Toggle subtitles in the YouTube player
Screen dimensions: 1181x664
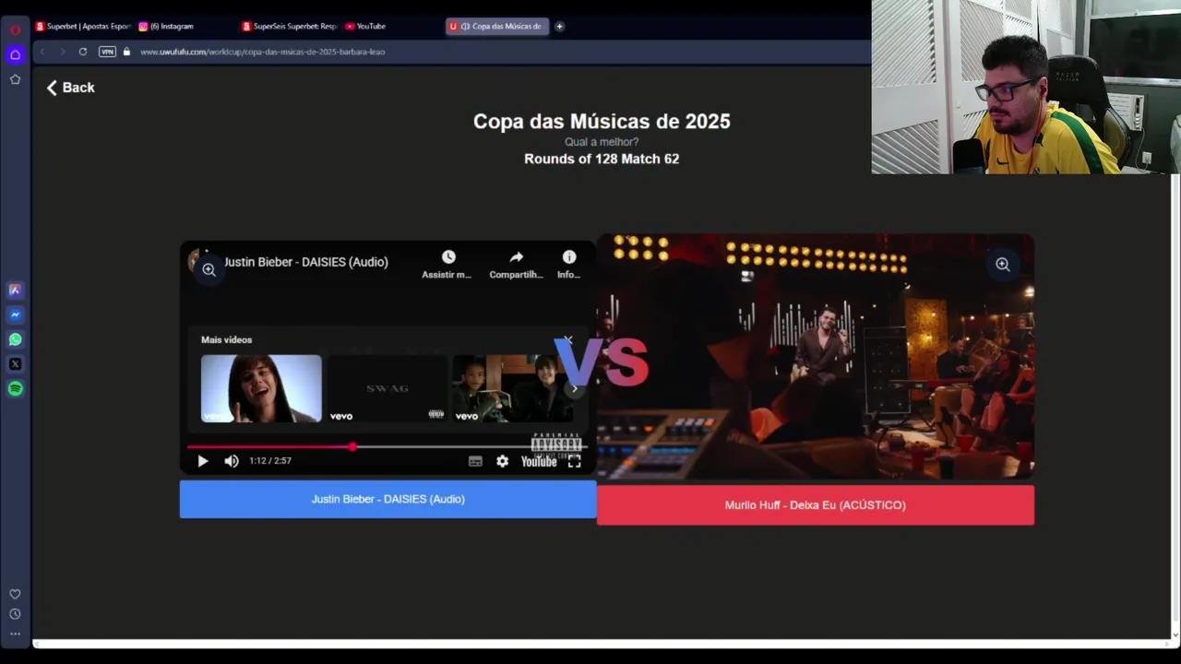point(475,461)
